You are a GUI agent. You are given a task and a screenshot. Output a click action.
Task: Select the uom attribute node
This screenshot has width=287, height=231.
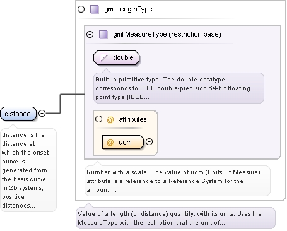123,142
